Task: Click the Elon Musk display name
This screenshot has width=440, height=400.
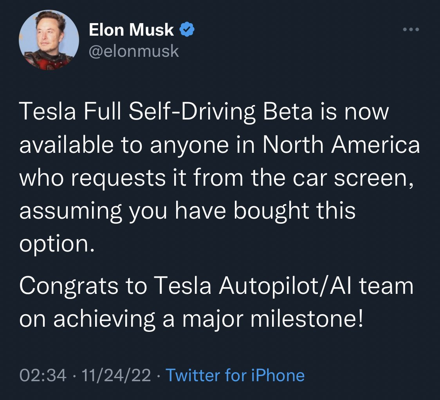Action: pos(131,29)
